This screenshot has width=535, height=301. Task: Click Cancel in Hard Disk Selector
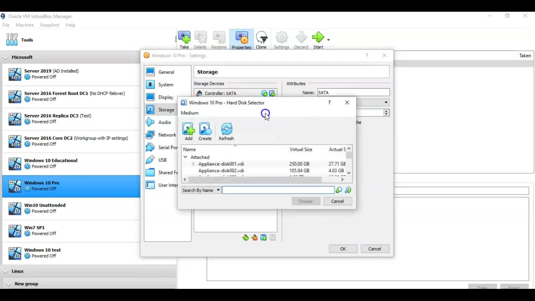337,201
